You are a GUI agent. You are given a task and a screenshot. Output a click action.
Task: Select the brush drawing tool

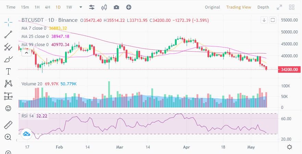[8, 59]
